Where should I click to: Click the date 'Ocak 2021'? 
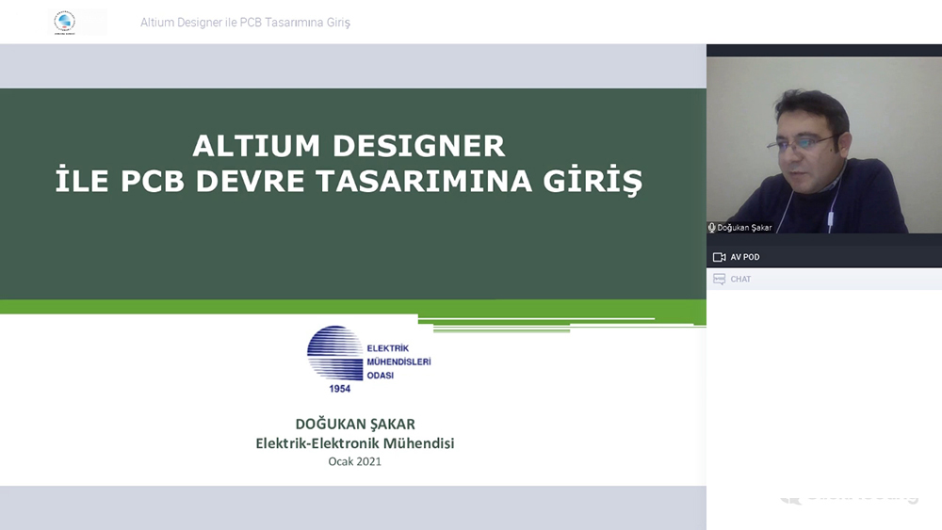coord(354,461)
